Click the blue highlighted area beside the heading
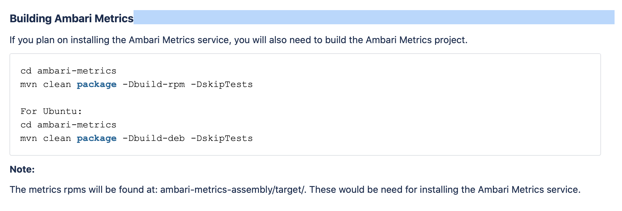This screenshot has height=211, width=622. 374,17
